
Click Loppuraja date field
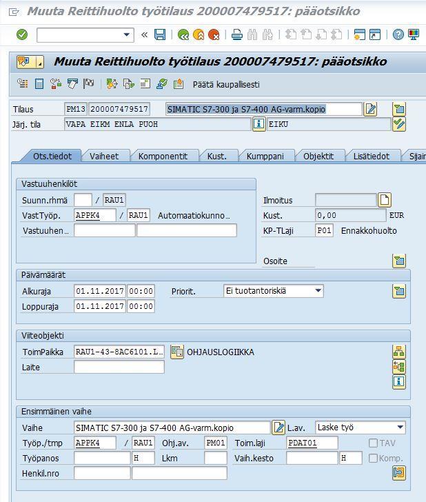[100, 306]
